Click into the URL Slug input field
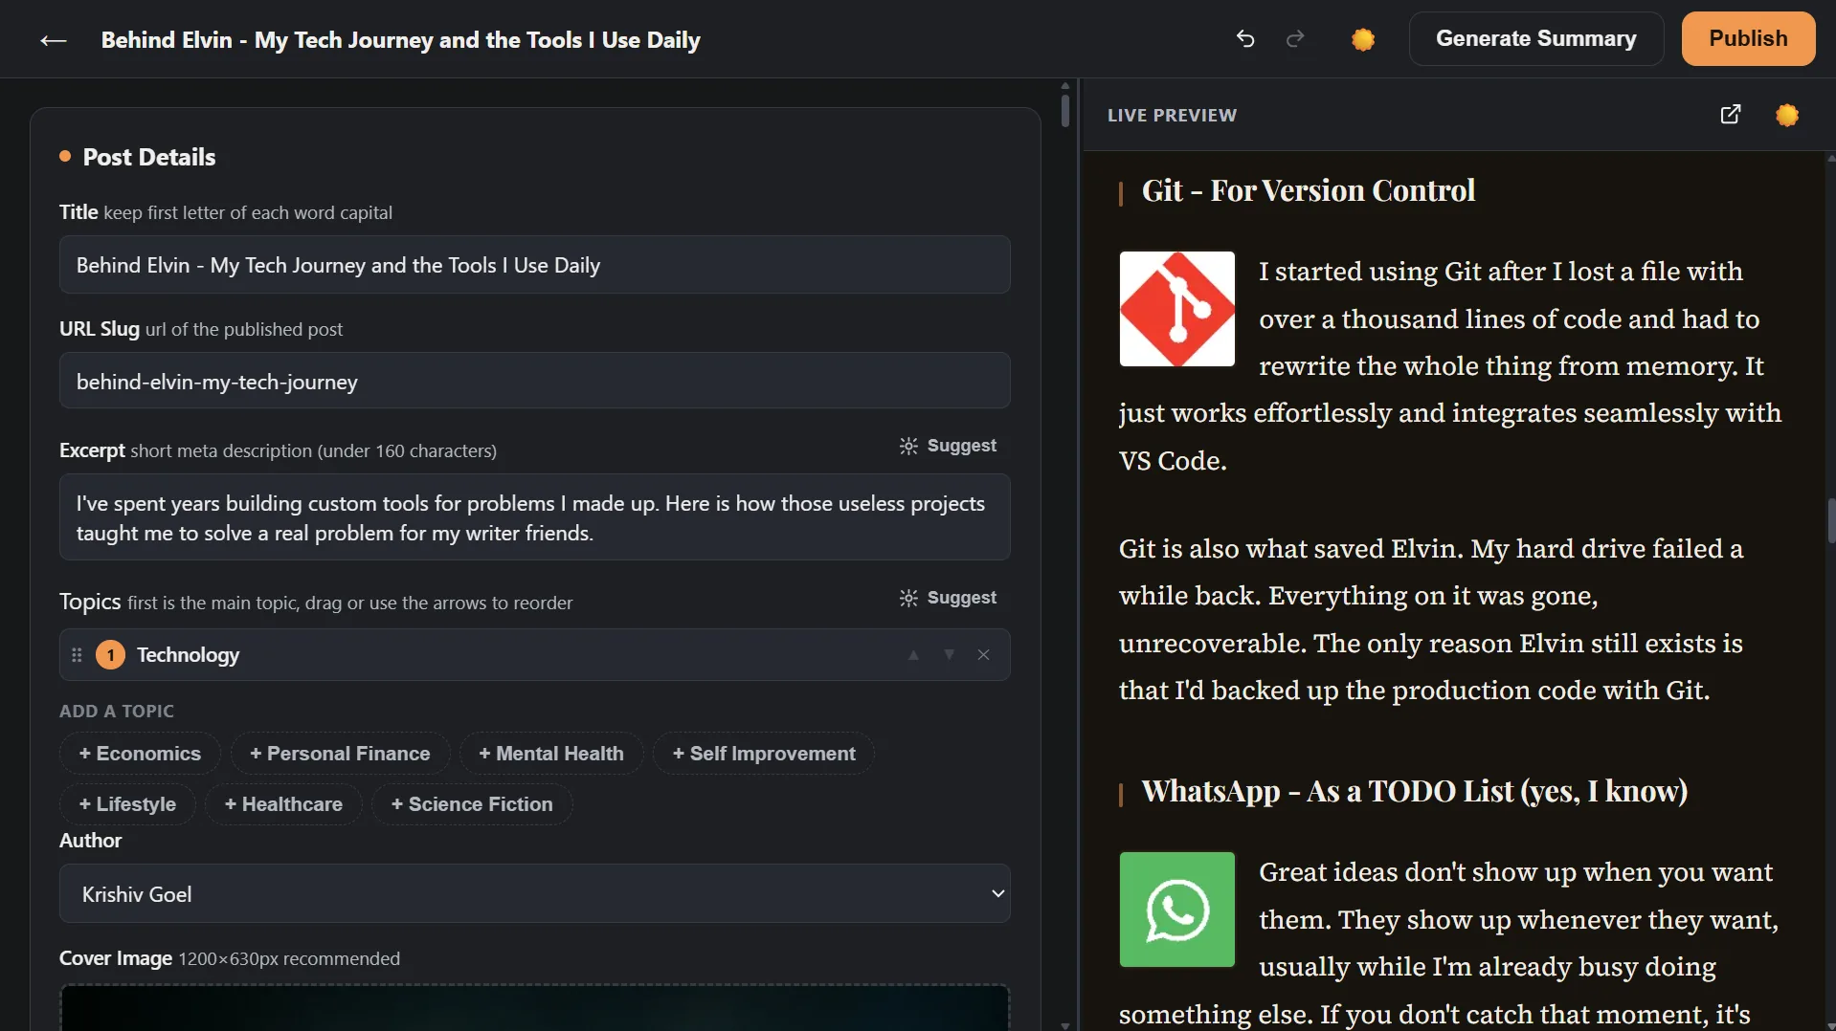1836x1031 pixels. point(534,382)
